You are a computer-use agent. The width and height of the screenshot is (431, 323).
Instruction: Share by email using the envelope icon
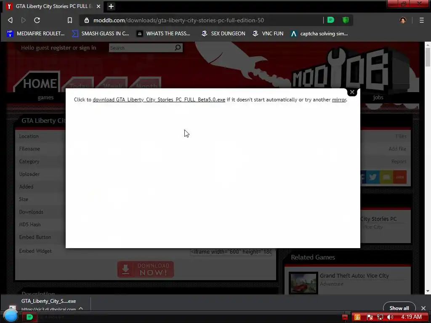(386, 177)
